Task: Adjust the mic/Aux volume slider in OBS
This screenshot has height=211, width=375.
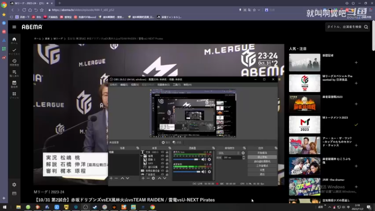Action: click(x=187, y=159)
